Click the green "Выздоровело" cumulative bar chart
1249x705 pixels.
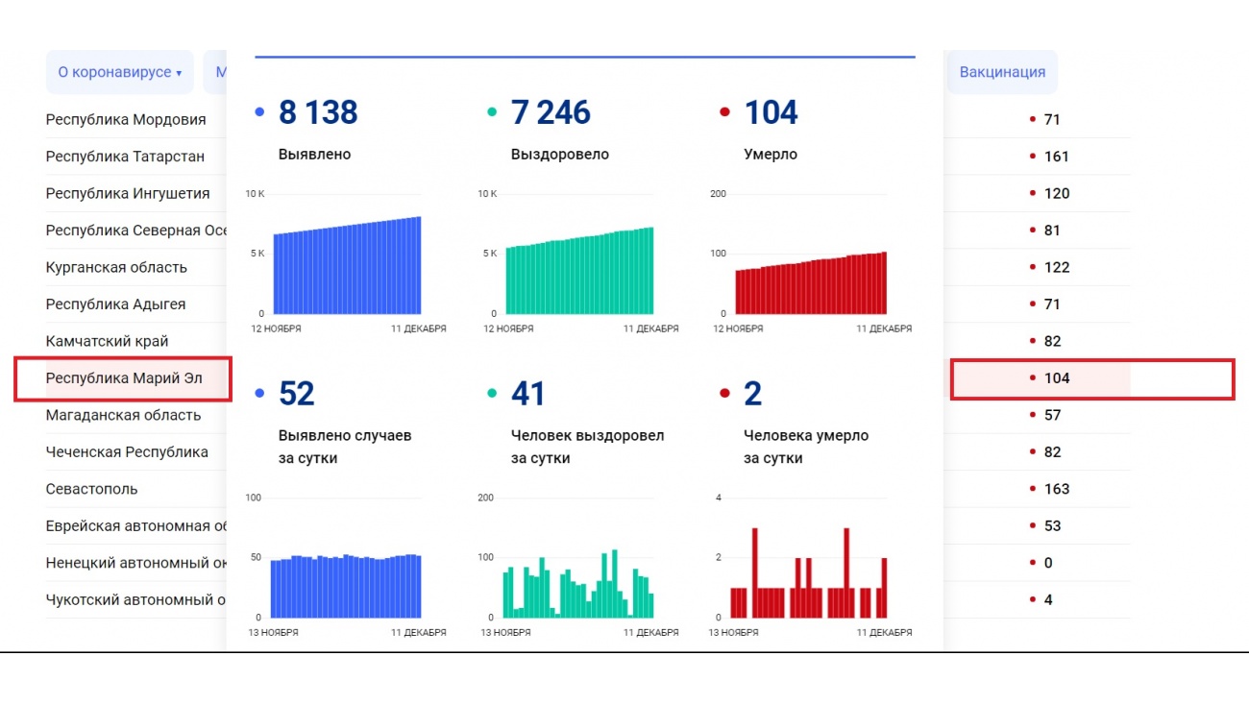coord(579,274)
